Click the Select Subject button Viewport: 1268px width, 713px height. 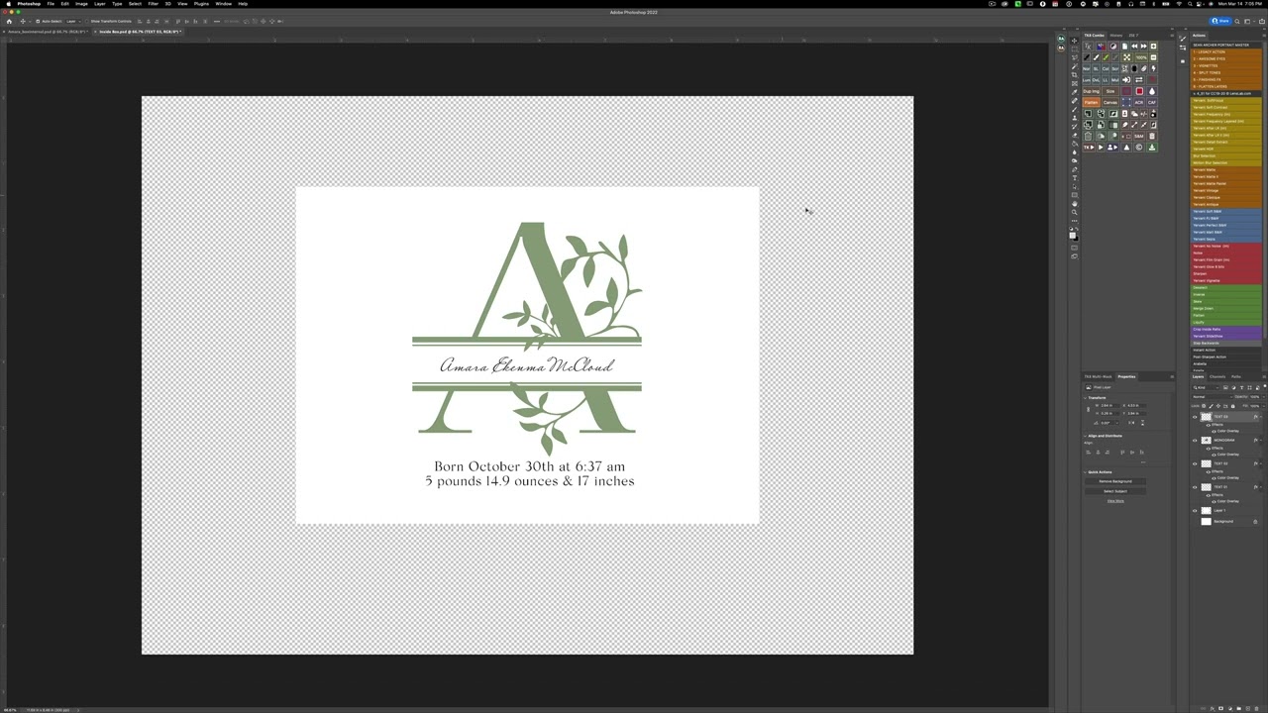click(1115, 491)
